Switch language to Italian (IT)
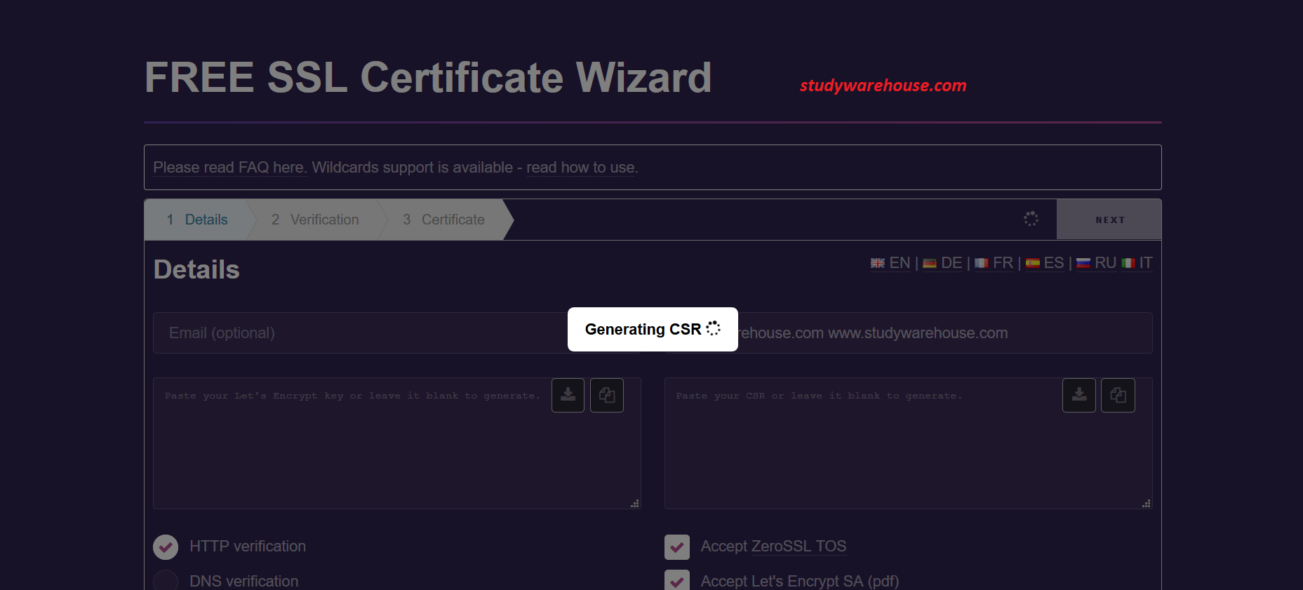The height and width of the screenshot is (590, 1303). pos(1137,263)
